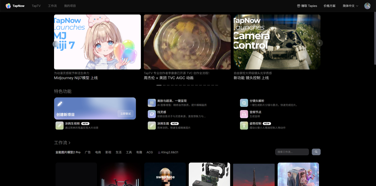The image size is (376, 186).
Task: Click the 姿势控制 stick figure icon
Action: click(x=244, y=126)
